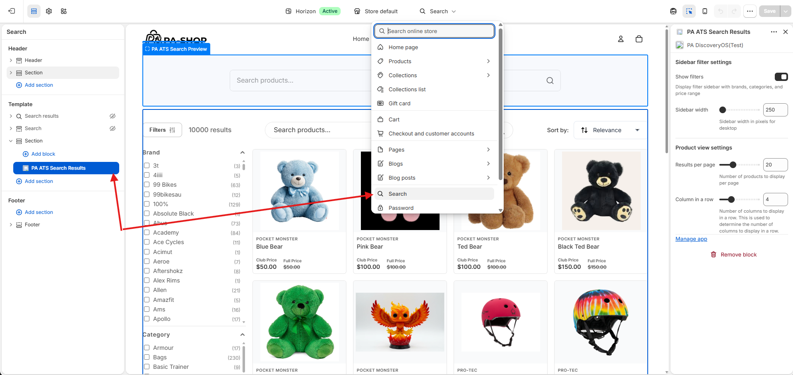This screenshot has width=793, height=375.
Task: Open the App embeds icon
Action: pyautogui.click(x=64, y=11)
